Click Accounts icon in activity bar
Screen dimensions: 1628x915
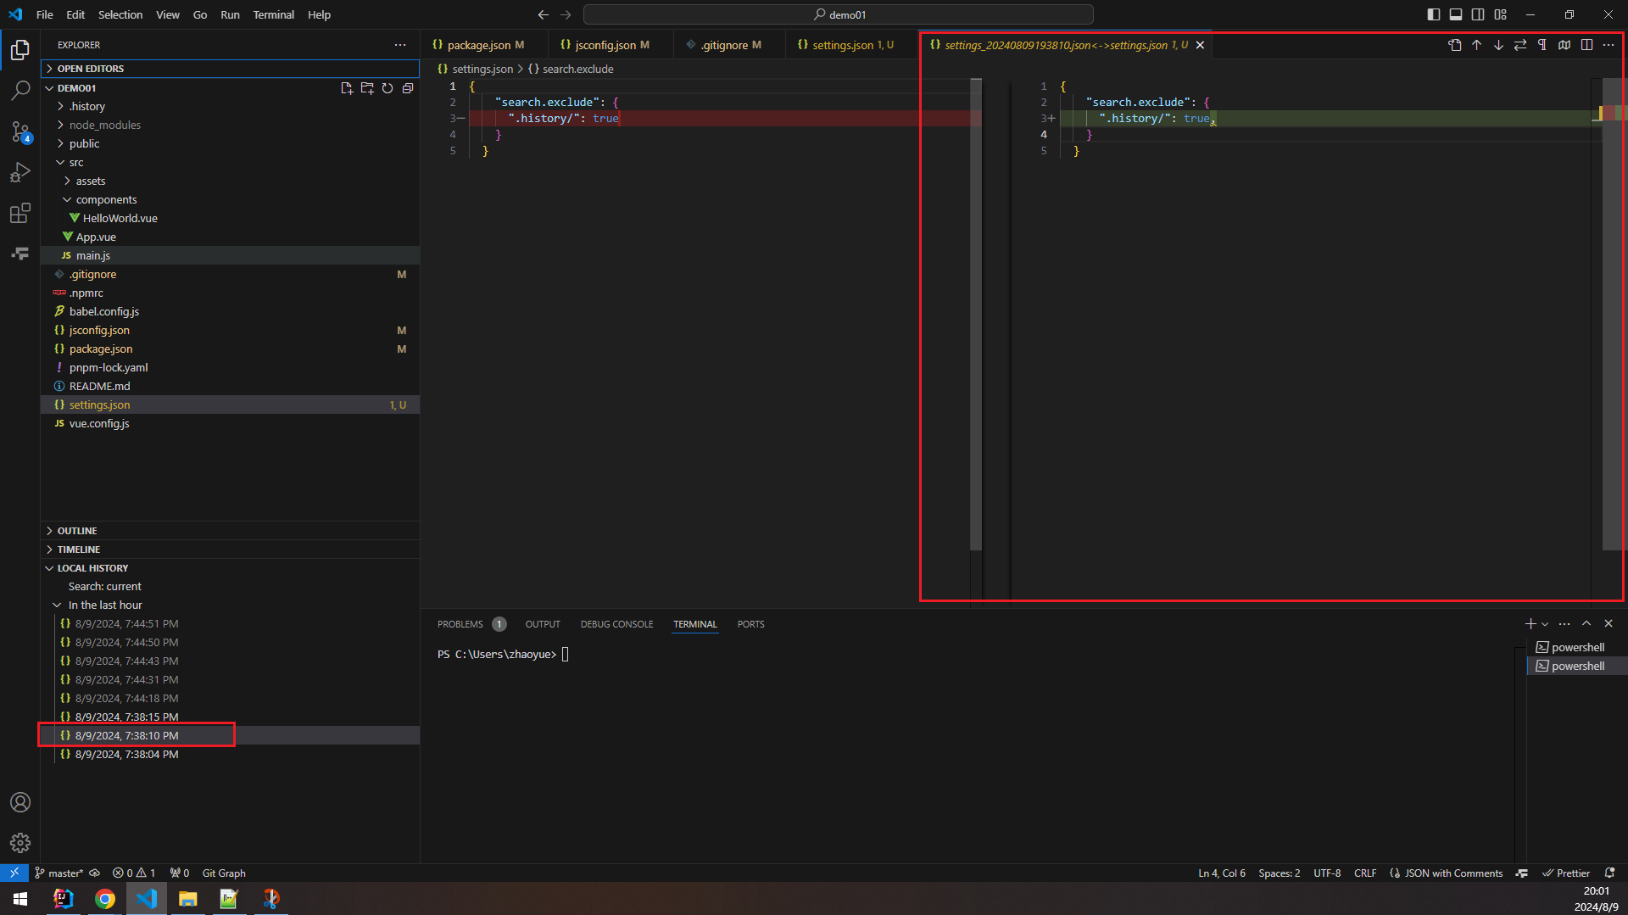(20, 802)
